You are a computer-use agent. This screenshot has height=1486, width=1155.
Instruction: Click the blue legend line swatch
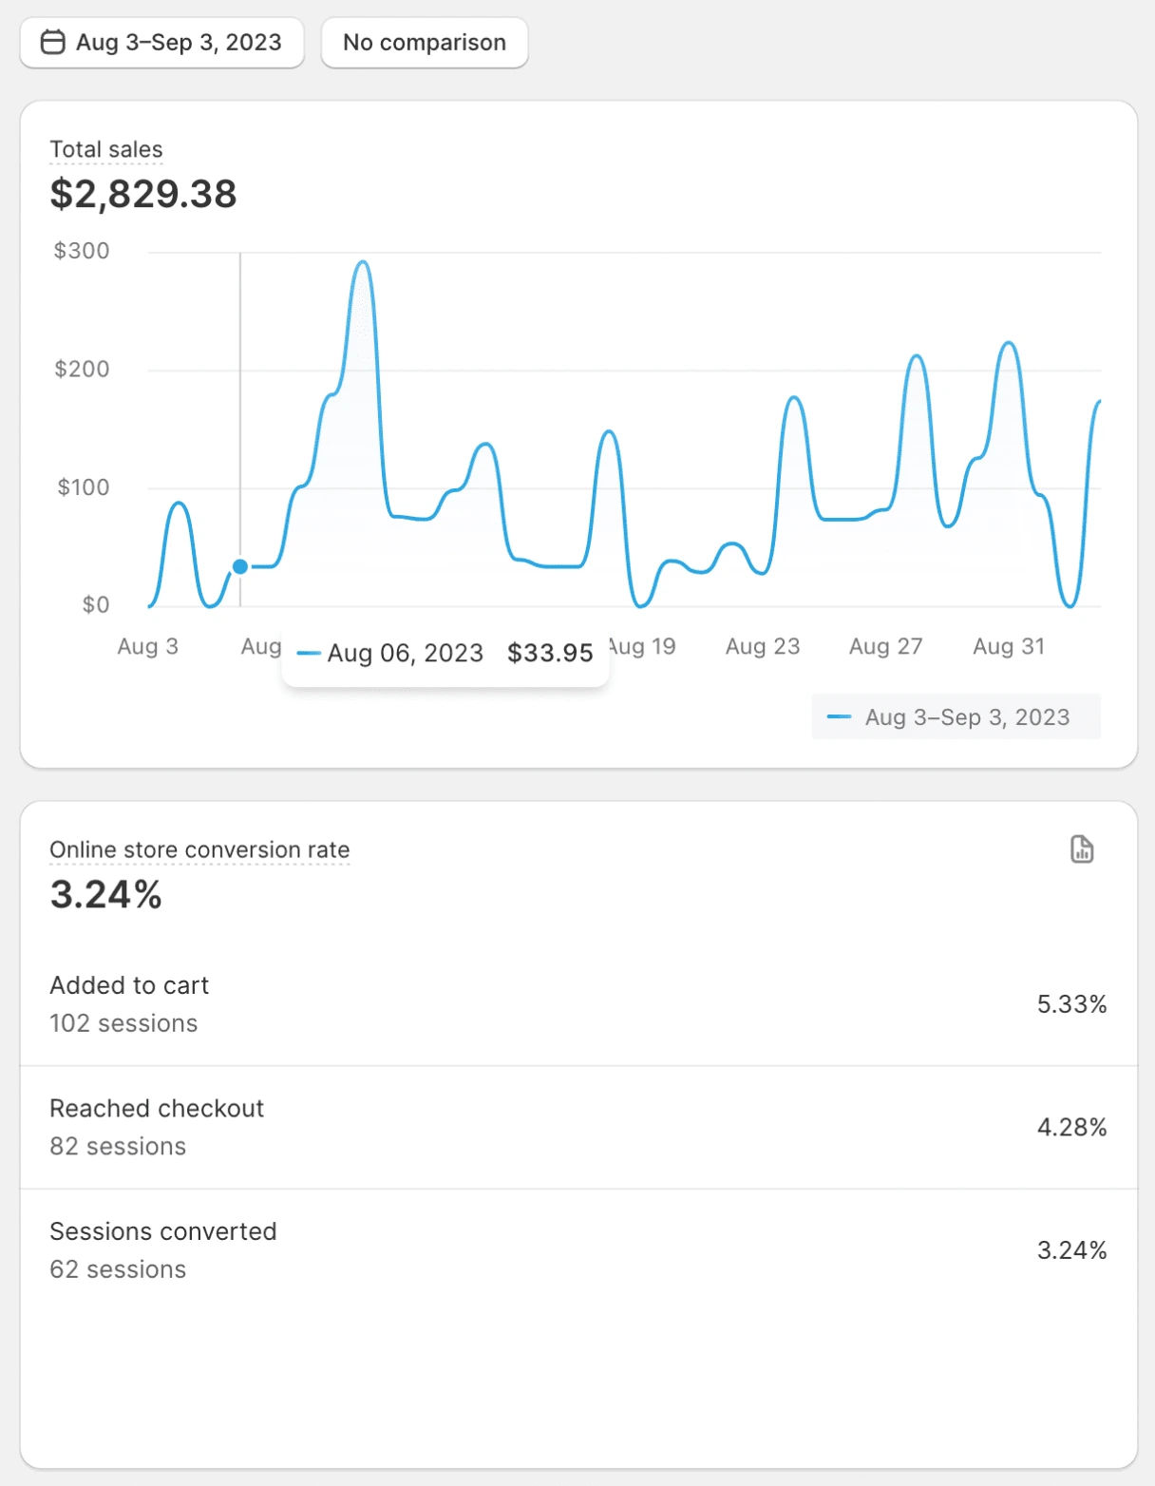839,717
